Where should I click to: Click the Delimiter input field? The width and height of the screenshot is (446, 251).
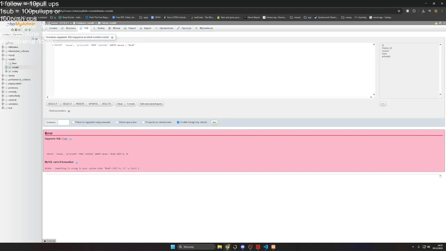pos(63,122)
